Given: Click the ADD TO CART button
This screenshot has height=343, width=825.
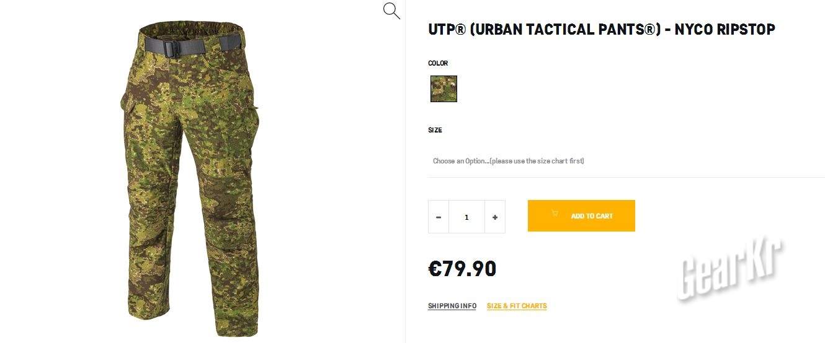Looking at the screenshot, I should (581, 215).
